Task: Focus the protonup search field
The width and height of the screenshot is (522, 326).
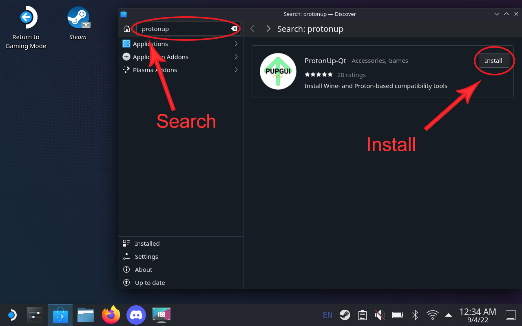Action: 188,29
